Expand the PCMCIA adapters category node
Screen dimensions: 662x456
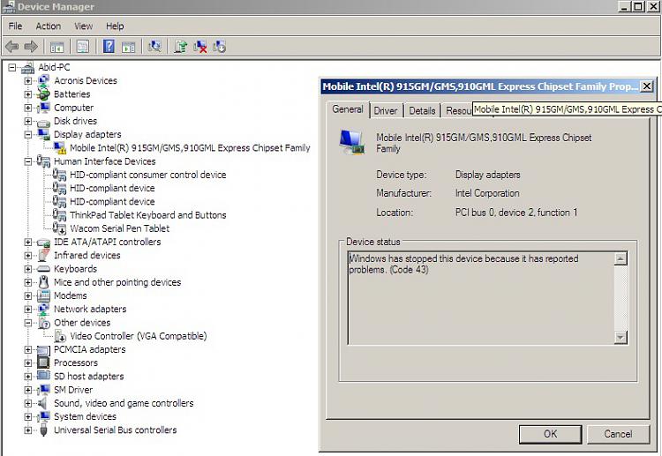click(27, 349)
